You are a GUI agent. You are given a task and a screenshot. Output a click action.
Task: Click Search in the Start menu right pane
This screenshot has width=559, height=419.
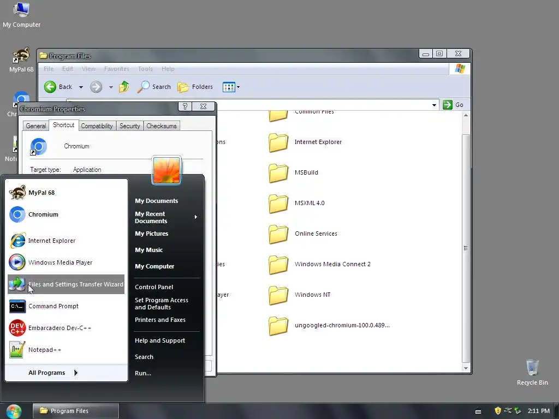pyautogui.click(x=144, y=357)
